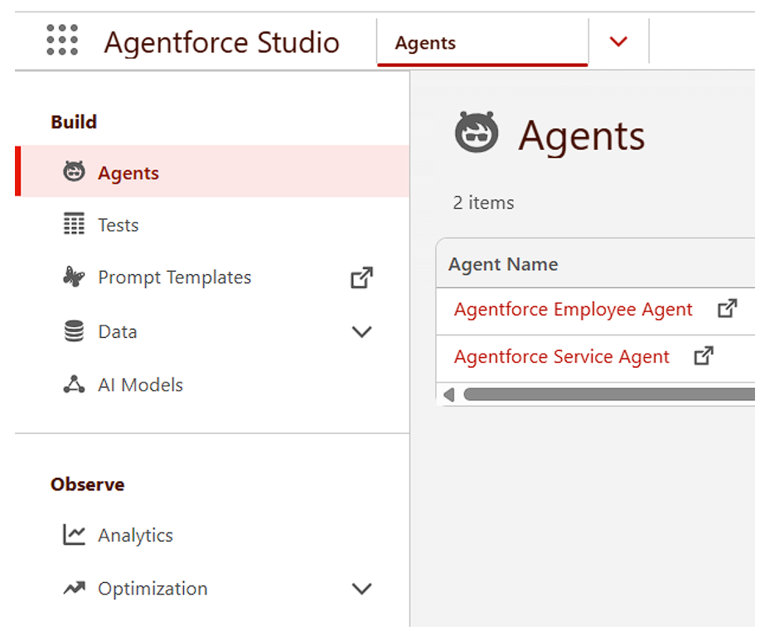Open the App Launcher dots grid
This screenshot has width=760, height=631.
[62, 40]
